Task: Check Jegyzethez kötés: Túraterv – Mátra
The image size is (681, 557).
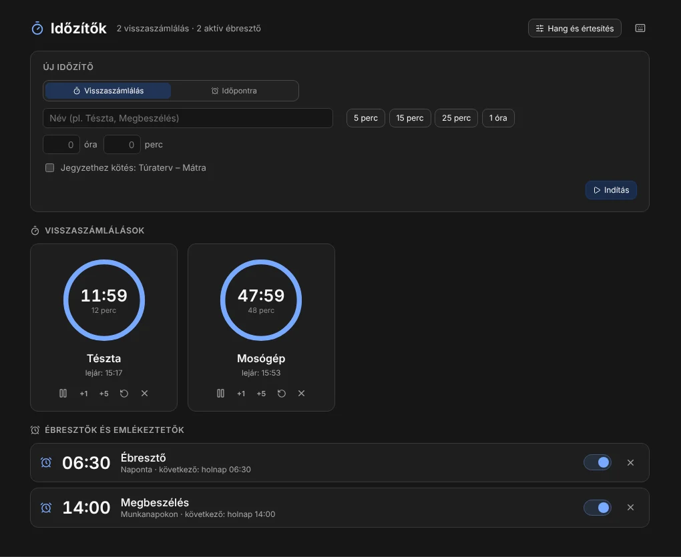Action: [x=50, y=168]
